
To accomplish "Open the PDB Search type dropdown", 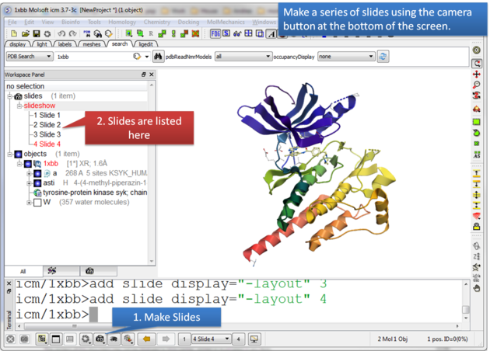I will [29, 57].
